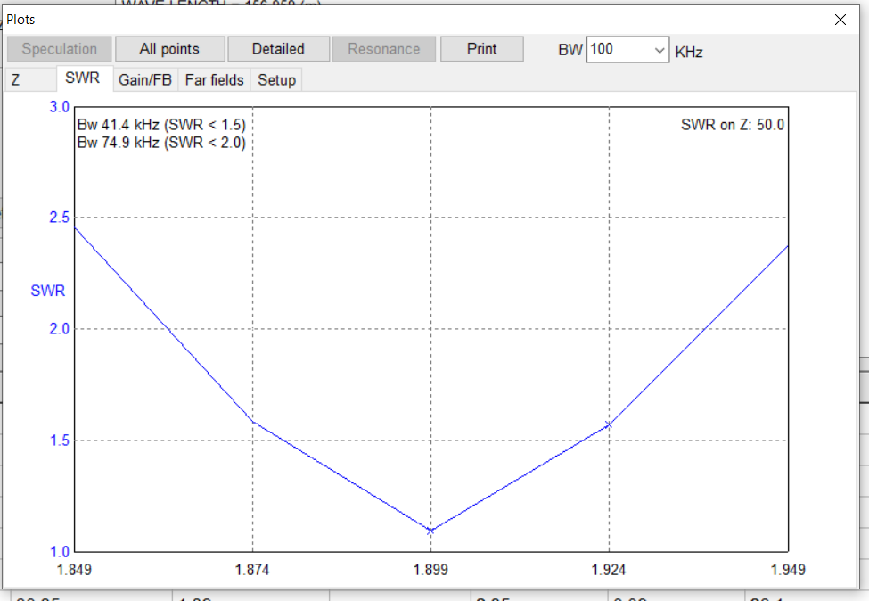Click the Bw 74.9 kHz bandwidth text

pos(161,142)
